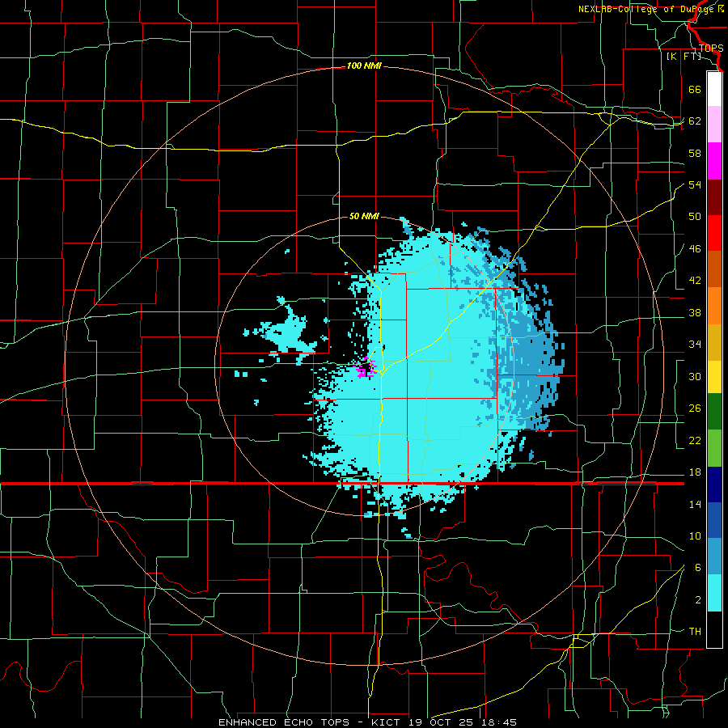
Task: Click the "50" legend value
Action: click(695, 217)
